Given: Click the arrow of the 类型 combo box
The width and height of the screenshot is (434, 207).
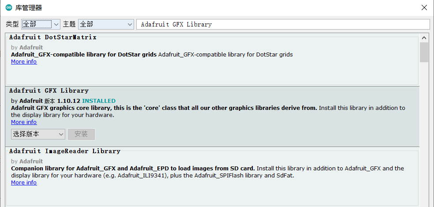Looking at the screenshot, I should pos(56,24).
